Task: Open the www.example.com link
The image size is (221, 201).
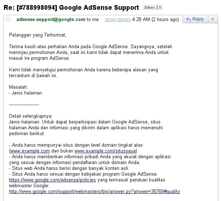Action: [x=30, y=151]
